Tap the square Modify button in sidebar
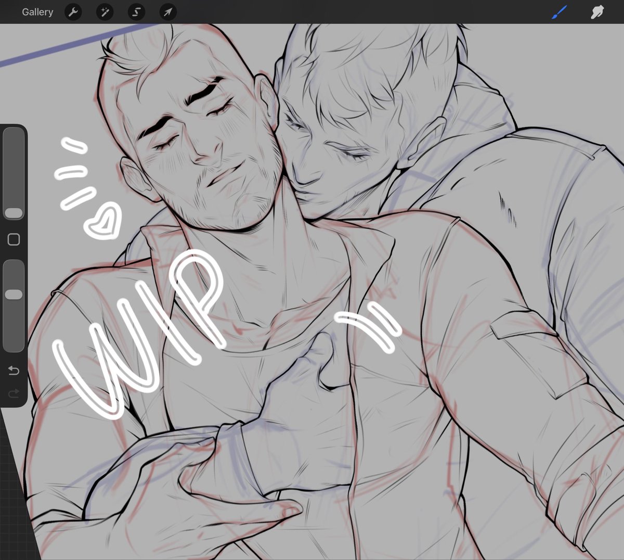624x560 pixels. 14,239
